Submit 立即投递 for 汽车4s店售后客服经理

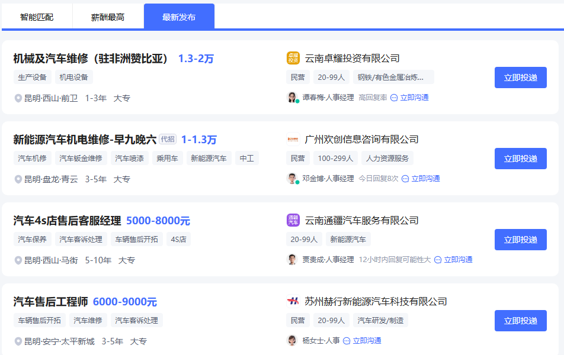(520, 240)
